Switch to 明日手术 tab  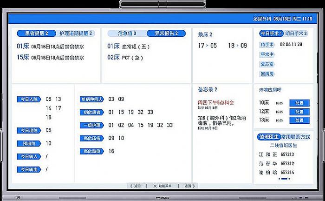(x=296, y=33)
